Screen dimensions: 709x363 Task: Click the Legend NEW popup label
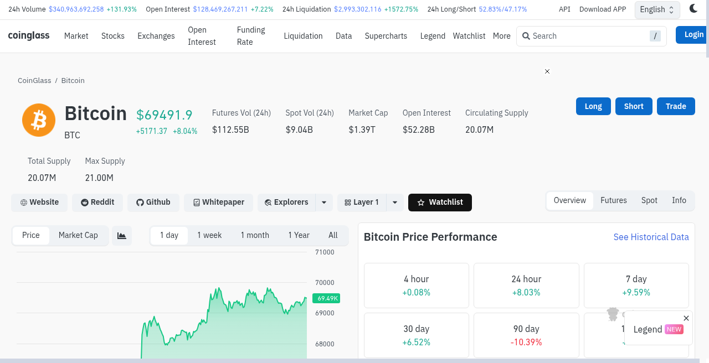coord(658,329)
